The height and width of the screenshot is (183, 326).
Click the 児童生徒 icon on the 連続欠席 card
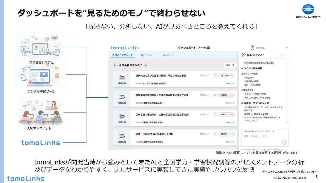point(122,78)
